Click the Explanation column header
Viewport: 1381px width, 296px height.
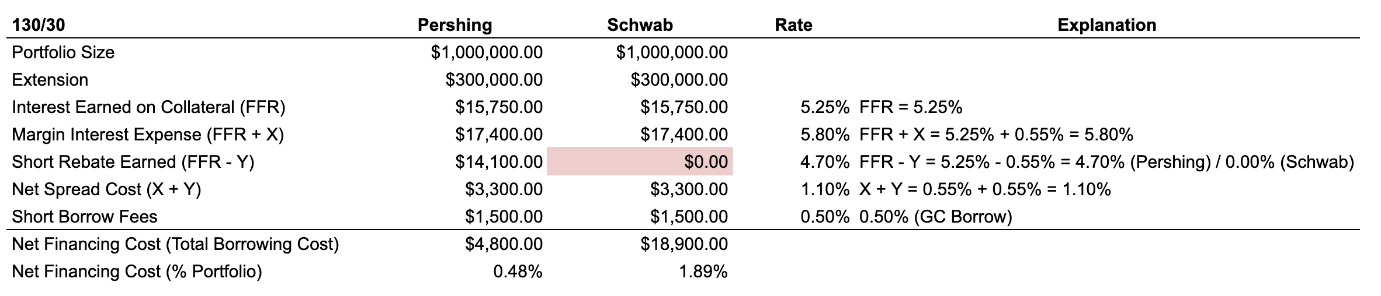click(x=1106, y=25)
